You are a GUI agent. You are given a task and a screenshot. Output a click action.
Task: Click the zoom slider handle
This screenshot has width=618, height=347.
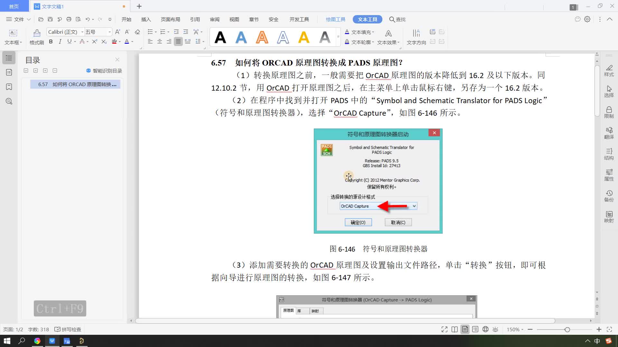coord(567,329)
